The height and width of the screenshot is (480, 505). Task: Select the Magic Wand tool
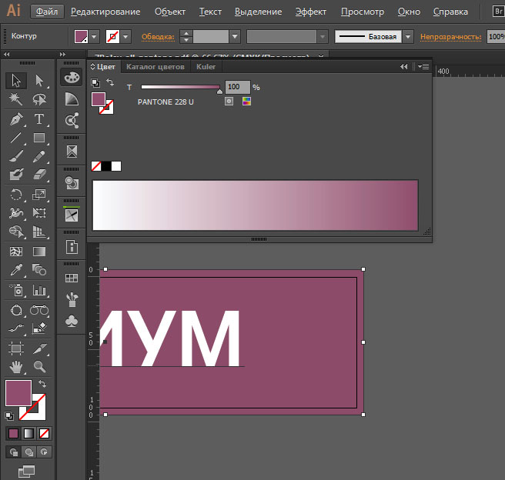click(x=16, y=100)
